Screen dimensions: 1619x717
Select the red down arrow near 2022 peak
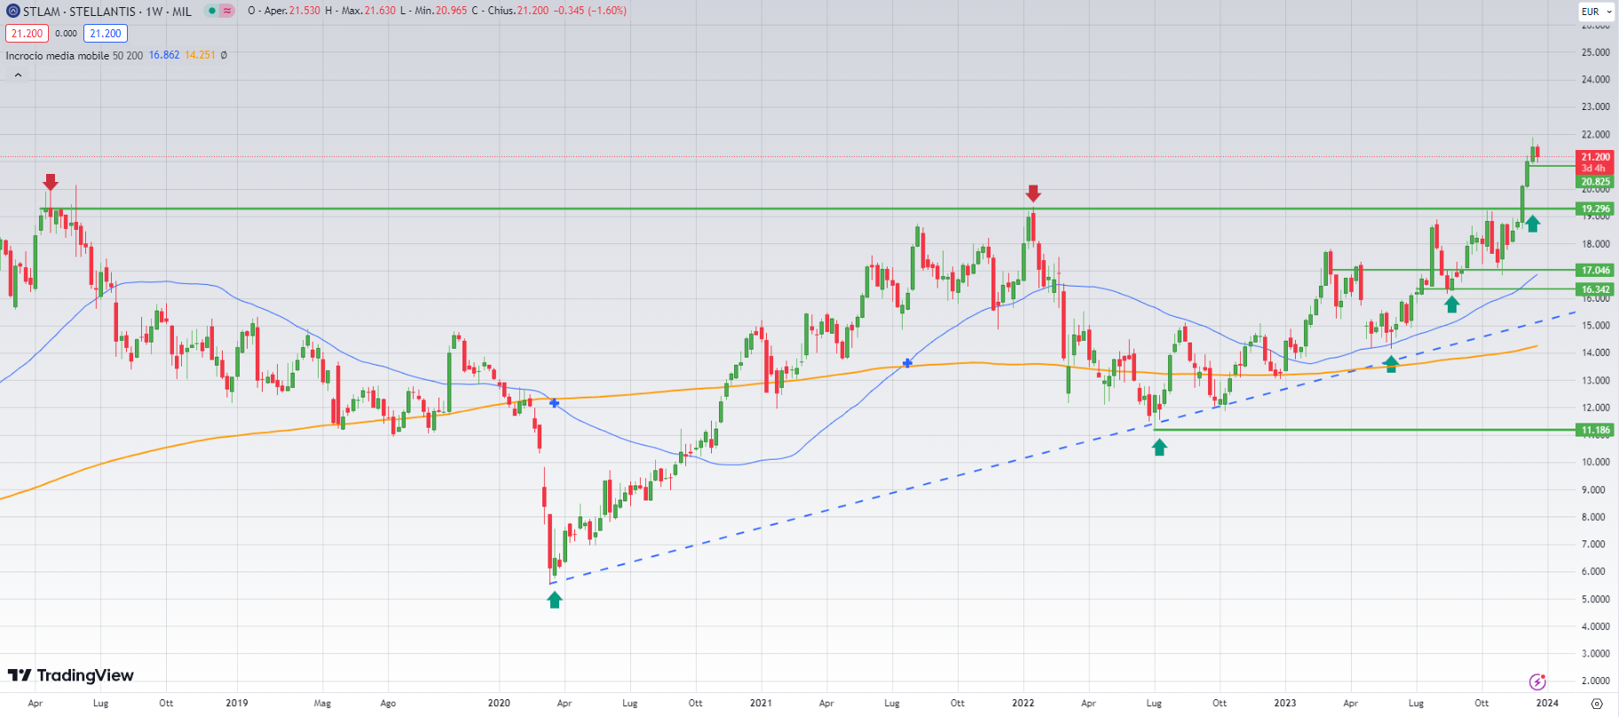(x=1032, y=193)
